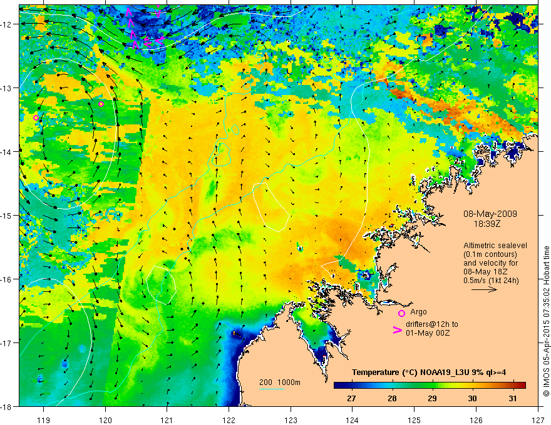Click the '200 1000m' depth legend text

coord(280,382)
